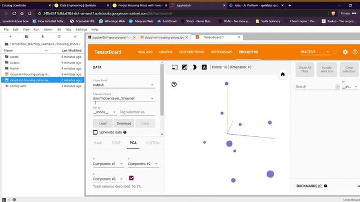This screenshot has width=360, height=202.
Task: Click the Git clone icon in the file browser toolbar
Action: (x=75, y=36)
